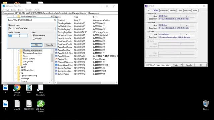214x120 pixels.
Task: Open the ip cs1.6 file icon
Action: pos(17,104)
